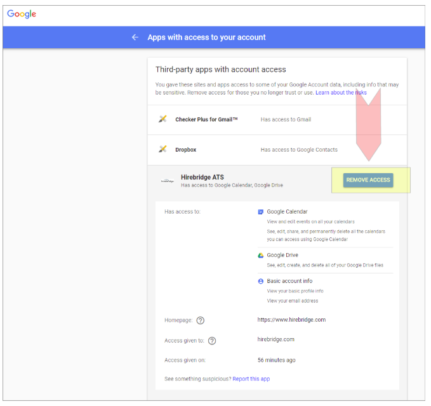
Task: Click the Google Drive icon
Action: click(261, 255)
